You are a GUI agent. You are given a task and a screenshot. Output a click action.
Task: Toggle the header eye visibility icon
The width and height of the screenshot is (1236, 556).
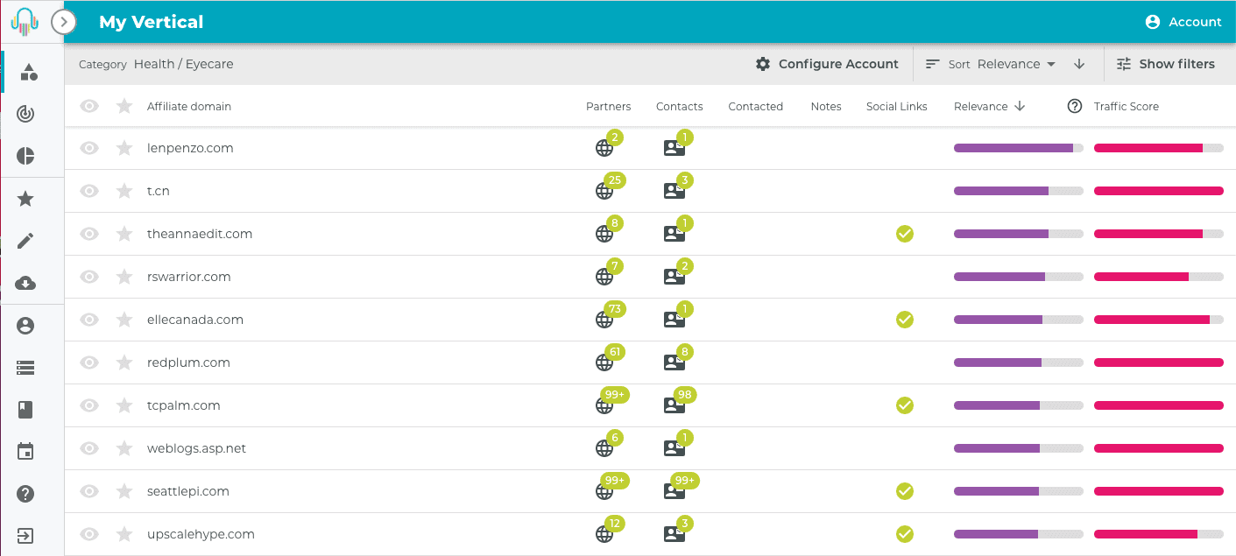89,106
